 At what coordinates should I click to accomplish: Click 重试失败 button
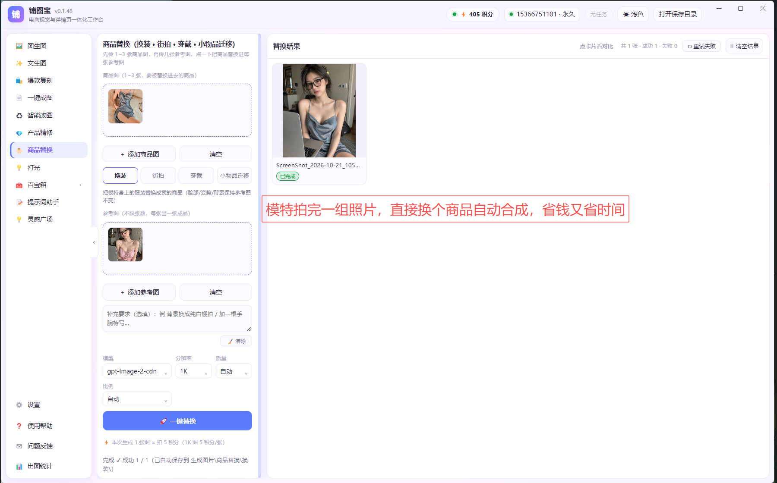pos(701,46)
